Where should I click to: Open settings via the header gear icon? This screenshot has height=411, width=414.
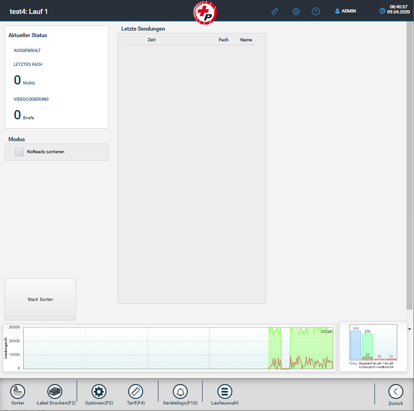tap(296, 11)
